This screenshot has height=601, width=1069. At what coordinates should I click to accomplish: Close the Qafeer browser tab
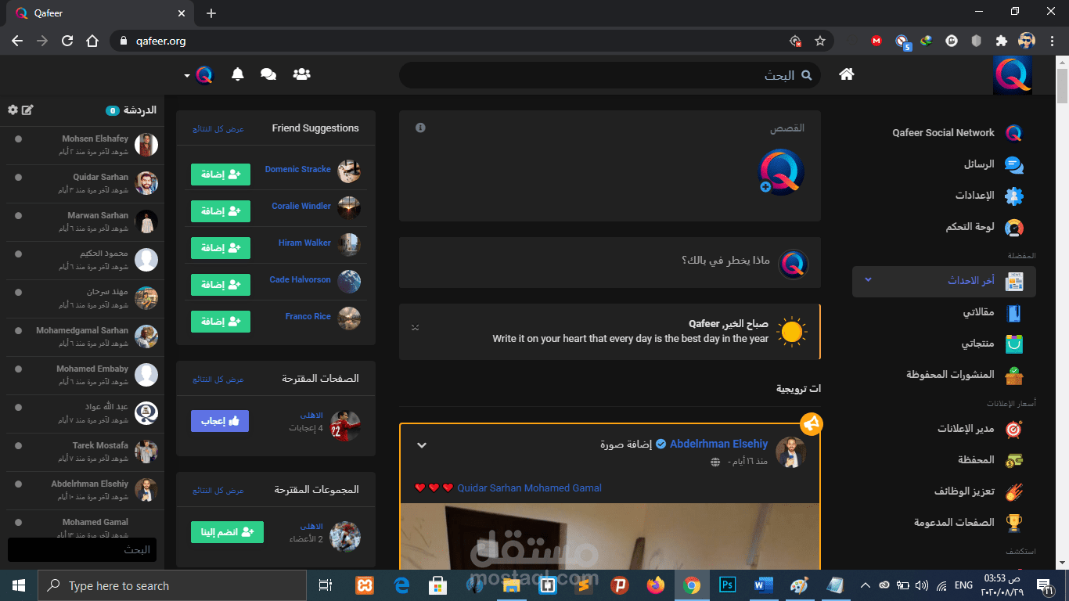tap(182, 13)
